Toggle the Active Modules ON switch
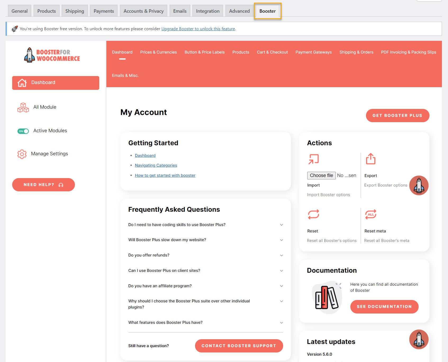 click(x=23, y=131)
